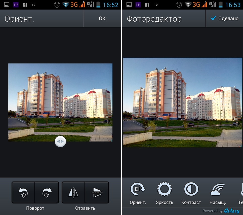The width and height of the screenshot is (243, 215).
Task: Tap the 11° weather icon in the left status bar
Action: (x=16, y=5)
